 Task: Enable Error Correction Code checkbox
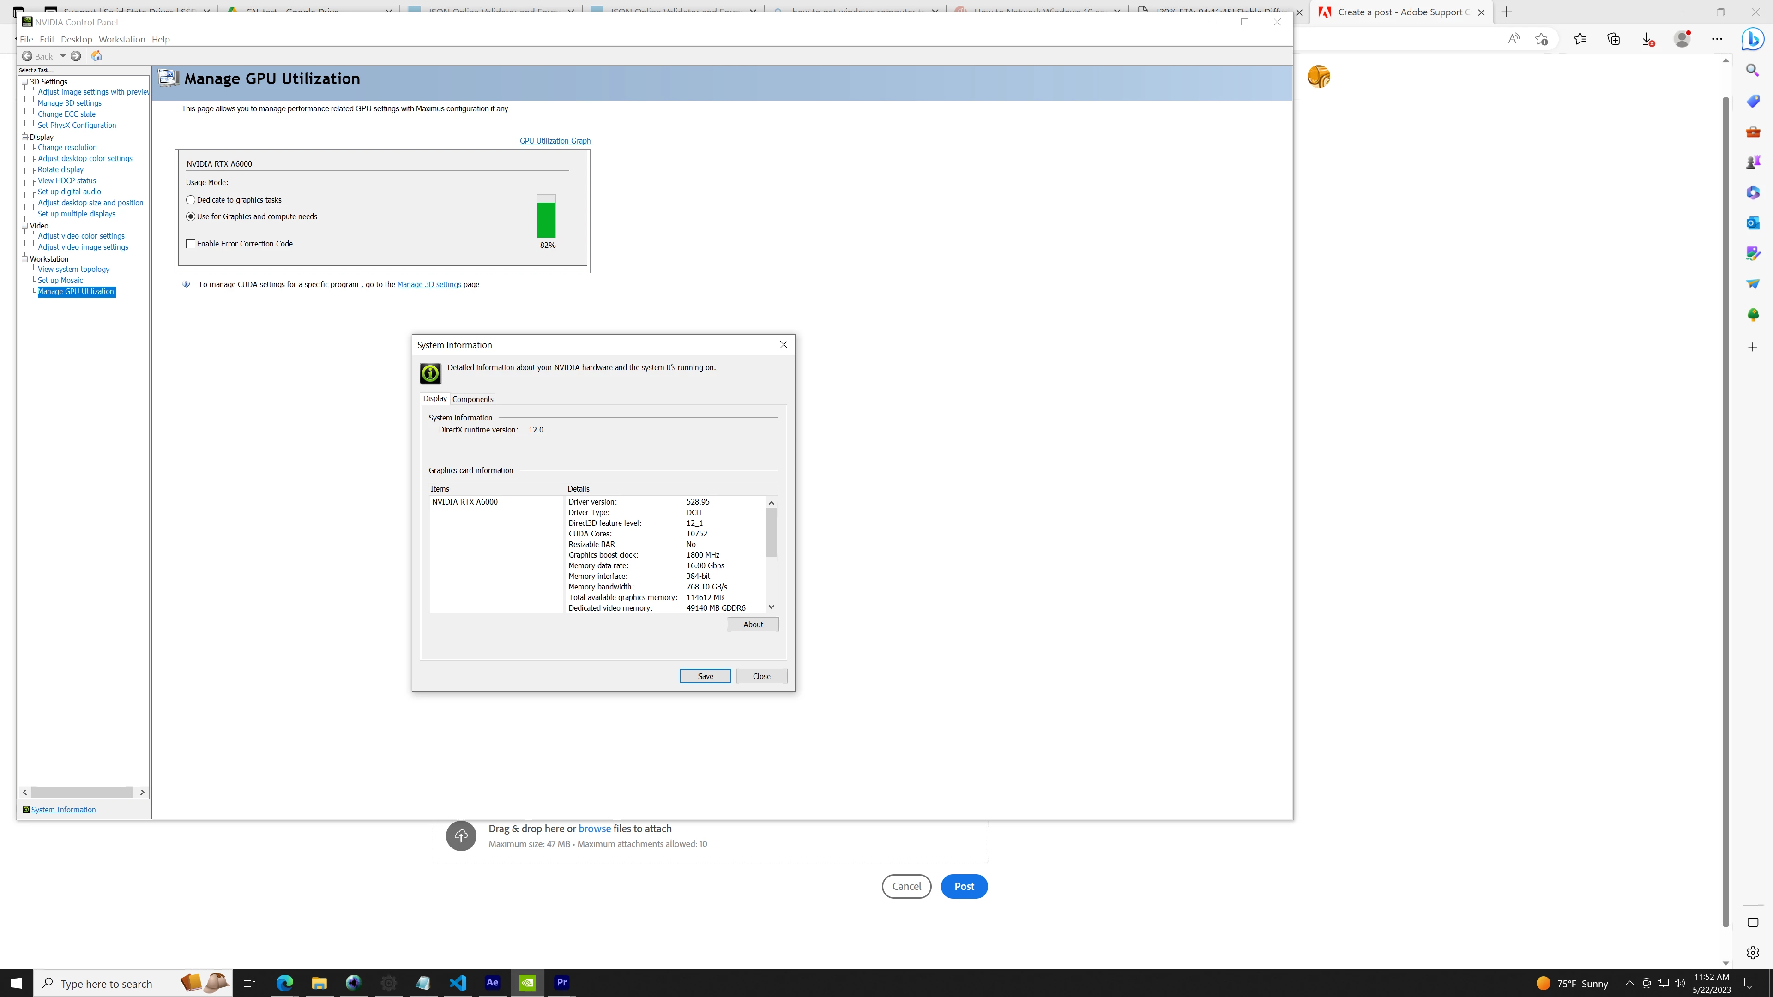point(191,244)
